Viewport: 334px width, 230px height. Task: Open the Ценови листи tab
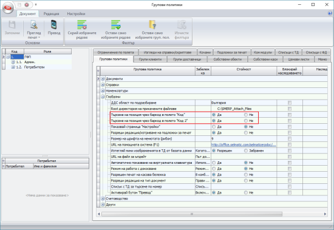299,59
